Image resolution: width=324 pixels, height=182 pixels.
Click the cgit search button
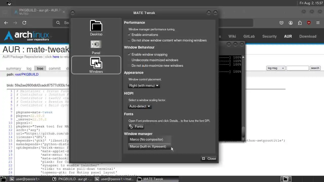(x=315, y=68)
